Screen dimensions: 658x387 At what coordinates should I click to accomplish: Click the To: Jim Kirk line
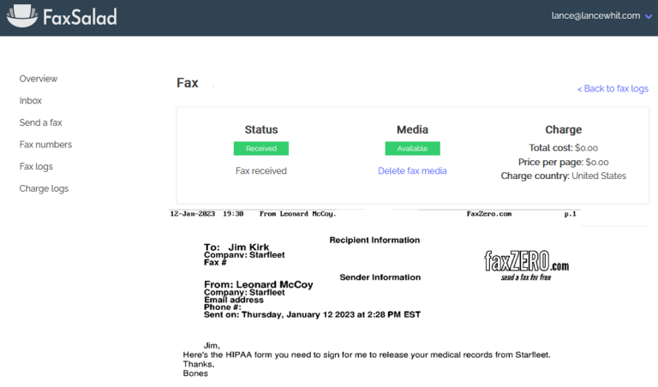[236, 247]
